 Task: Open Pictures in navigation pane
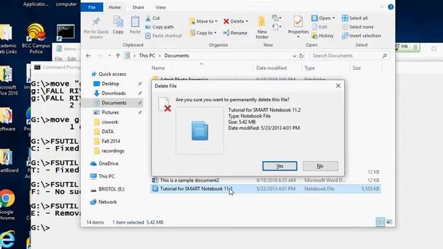pyautogui.click(x=110, y=112)
